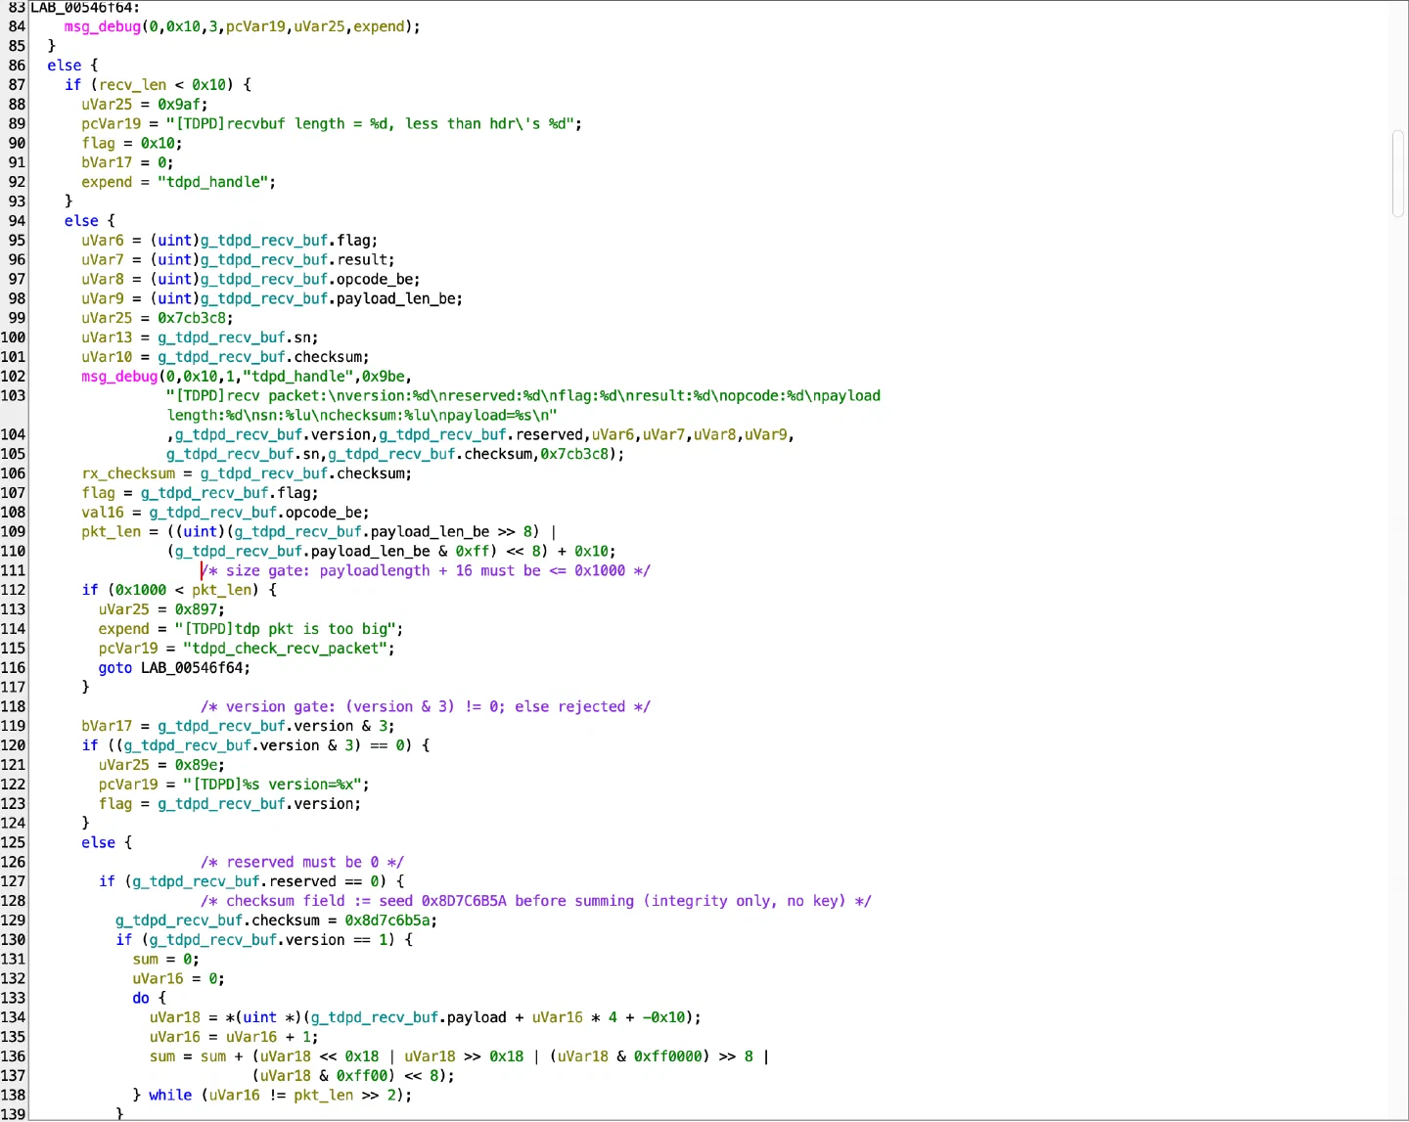This screenshot has width=1409, height=1122.
Task: Select the "version gate" comment
Action: click(x=426, y=706)
